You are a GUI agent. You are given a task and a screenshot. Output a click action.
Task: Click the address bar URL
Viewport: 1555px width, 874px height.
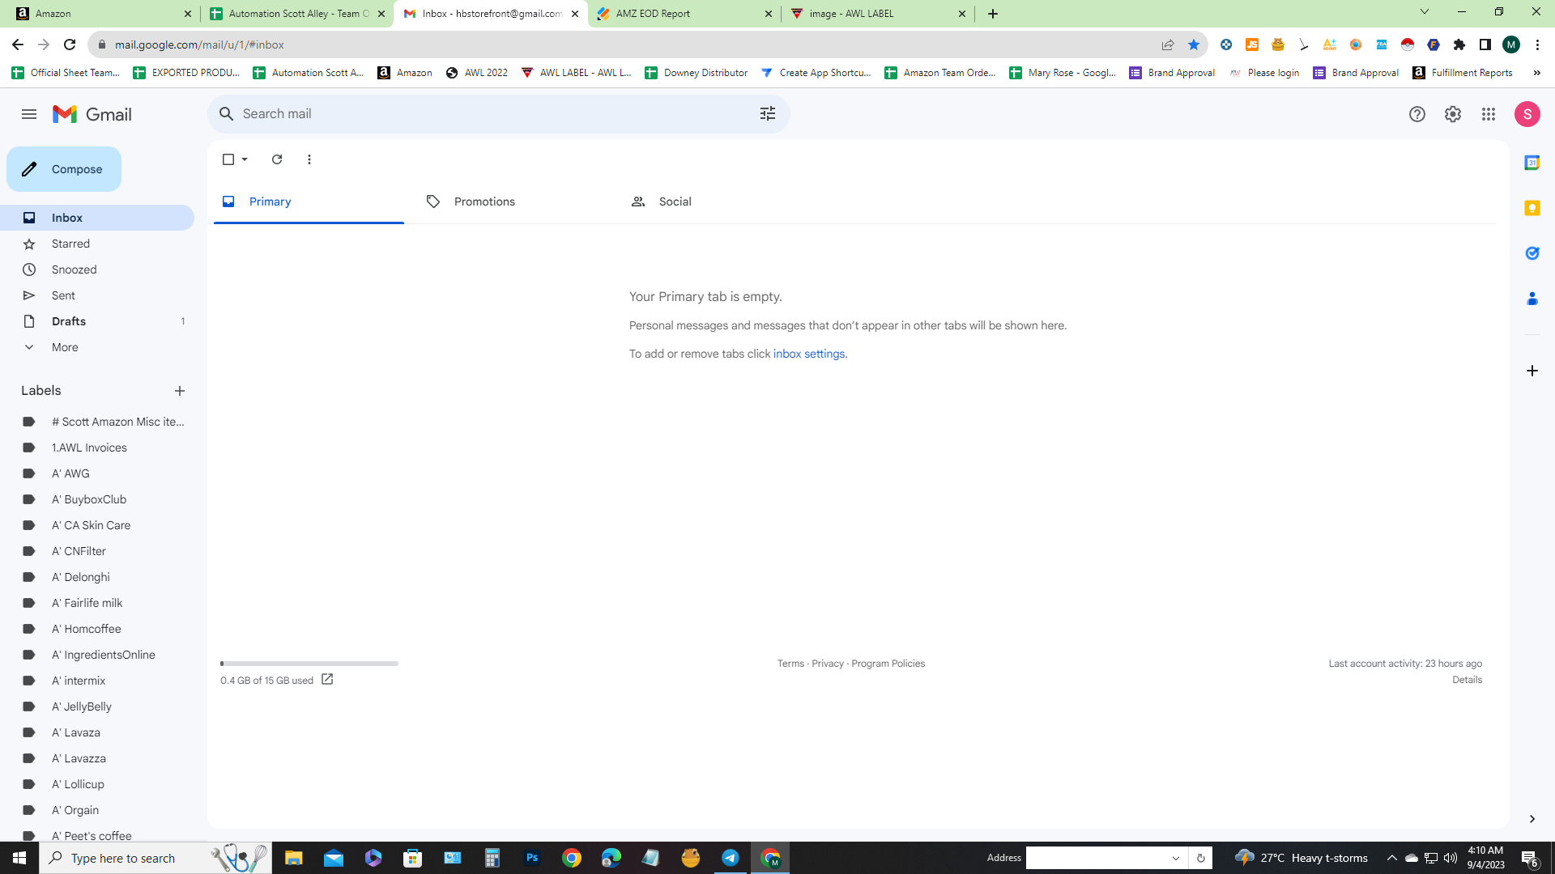[x=199, y=45]
